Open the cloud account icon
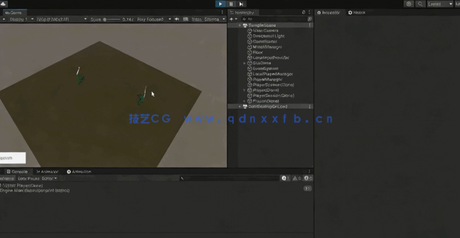 point(4,3)
